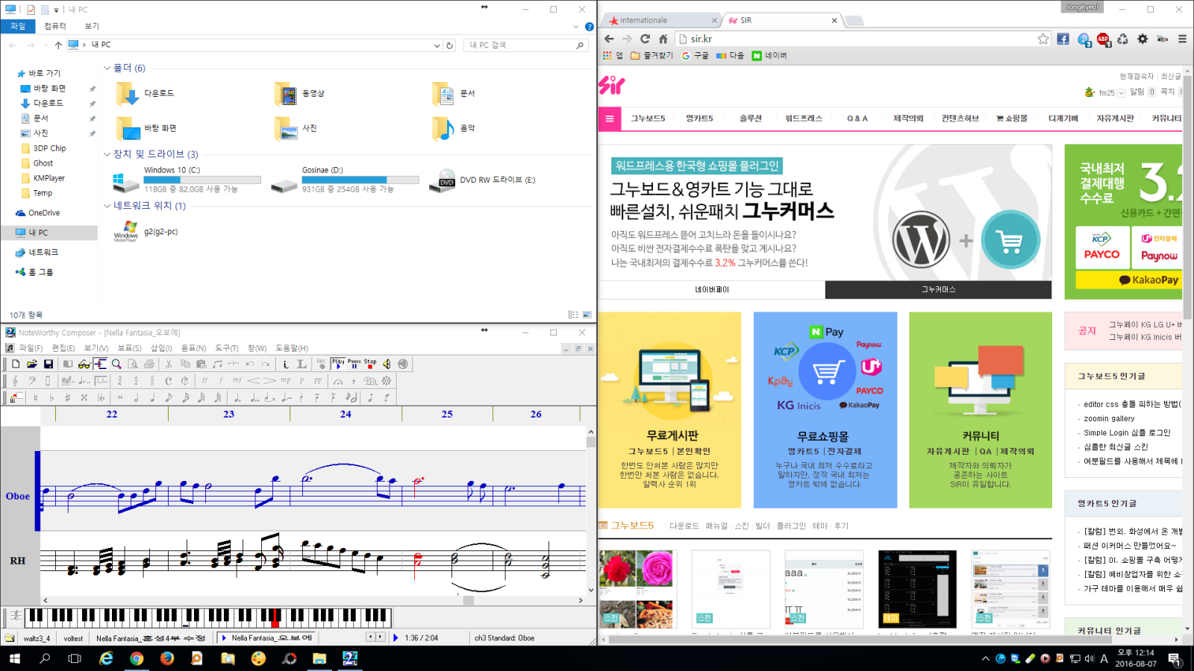1194x671 pixels.
Task: Toggle the dotted note modifier
Action: (x=237, y=398)
